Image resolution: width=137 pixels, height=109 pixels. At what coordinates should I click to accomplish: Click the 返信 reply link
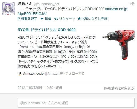tap(48, 19)
